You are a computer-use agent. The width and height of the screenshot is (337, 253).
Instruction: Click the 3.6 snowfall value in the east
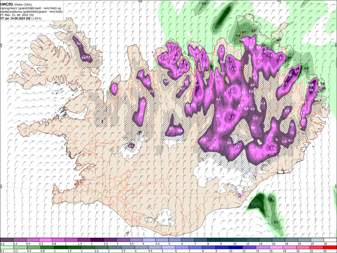[x=311, y=90]
